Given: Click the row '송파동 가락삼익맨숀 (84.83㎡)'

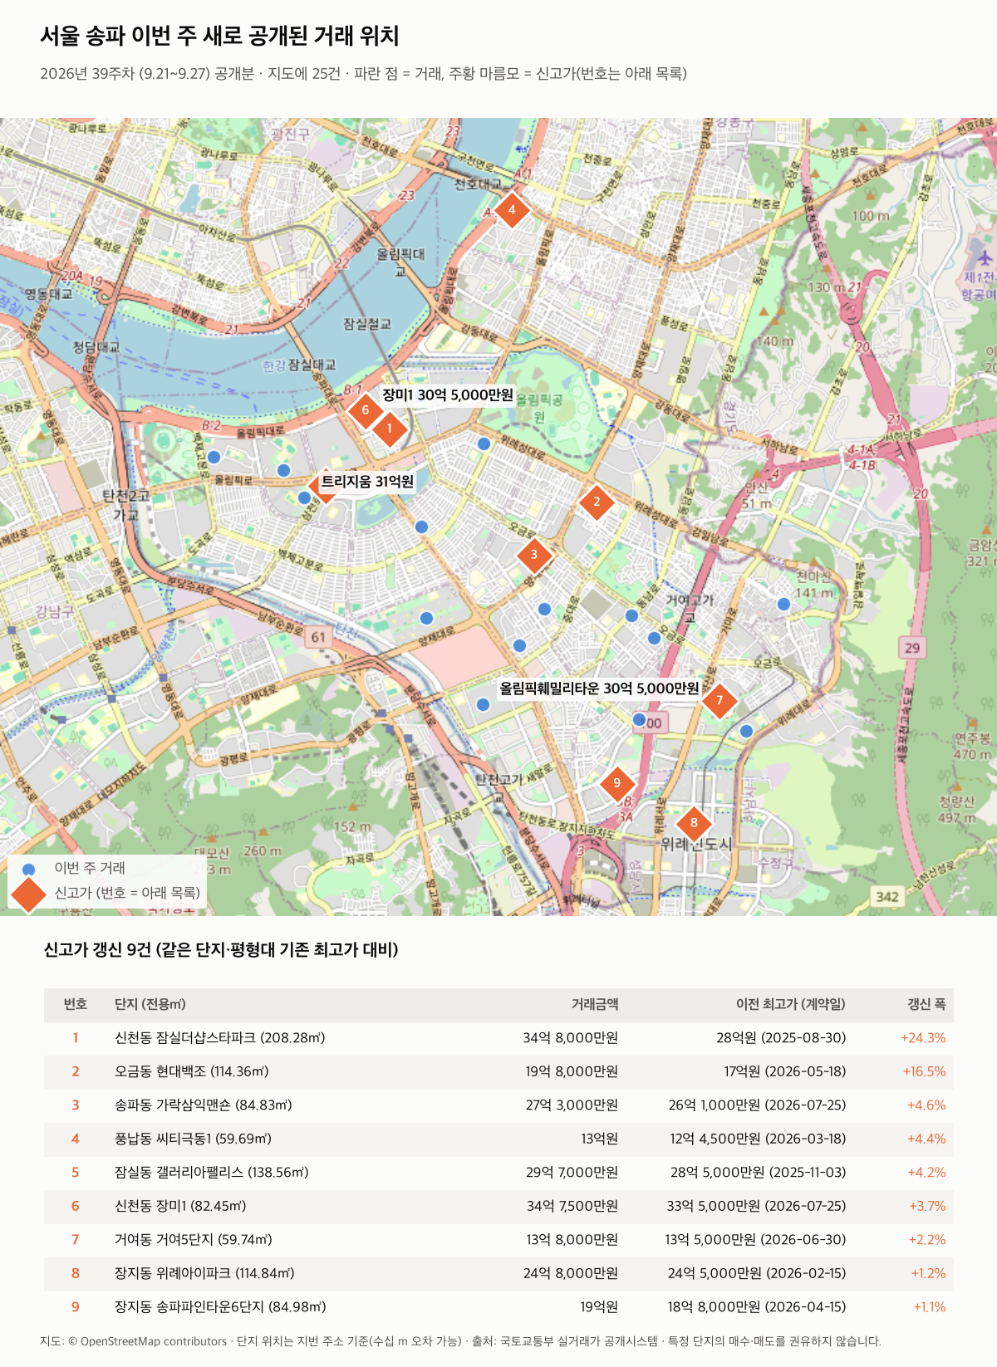Looking at the screenshot, I should coord(498,1105).
